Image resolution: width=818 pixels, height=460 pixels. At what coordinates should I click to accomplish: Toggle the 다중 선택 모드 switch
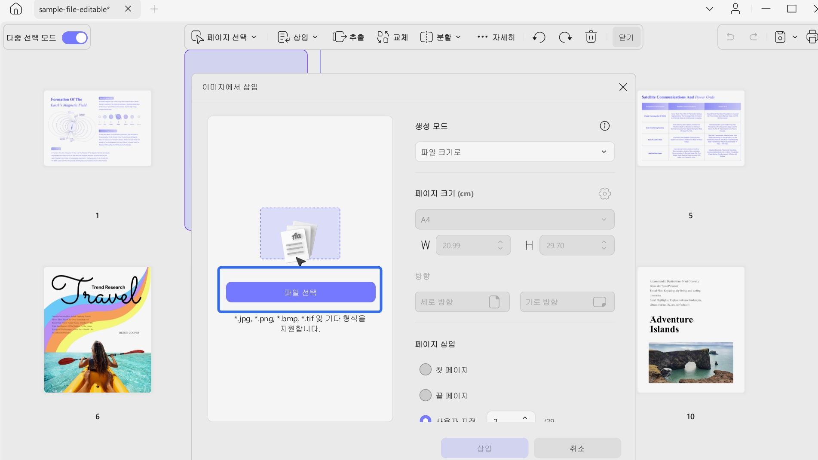pyautogui.click(x=75, y=38)
